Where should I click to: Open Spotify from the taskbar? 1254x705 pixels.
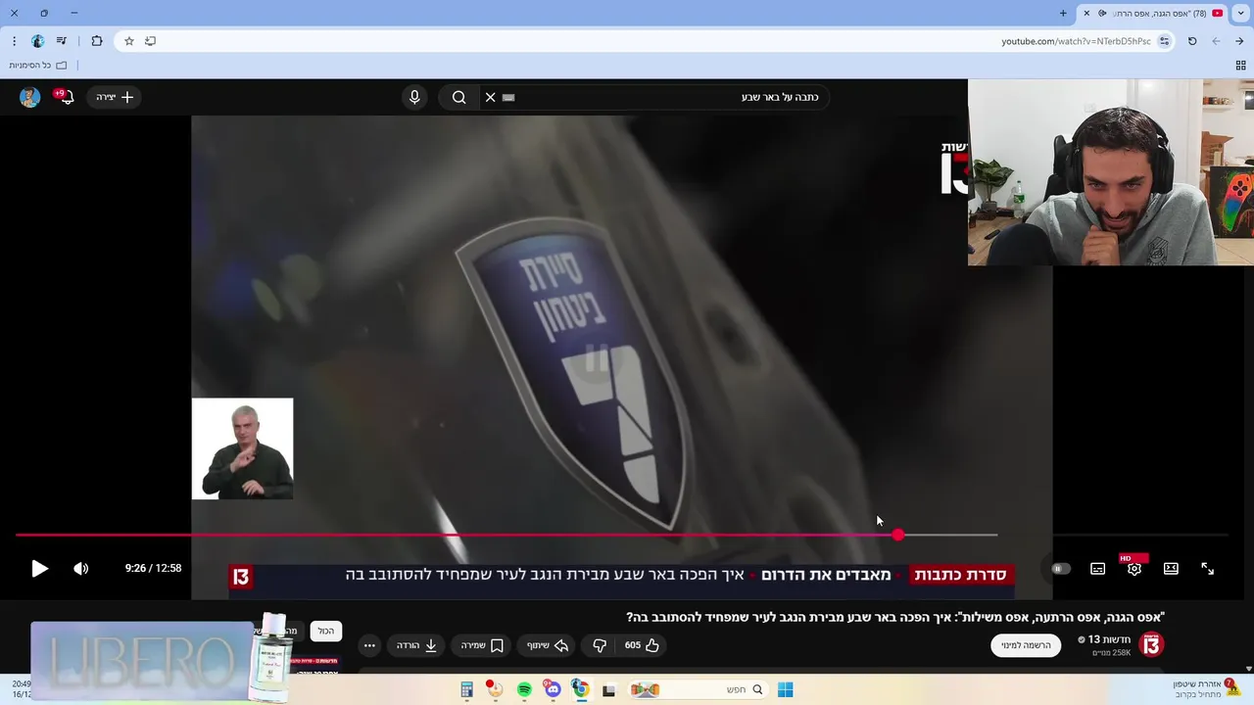pyautogui.click(x=524, y=689)
